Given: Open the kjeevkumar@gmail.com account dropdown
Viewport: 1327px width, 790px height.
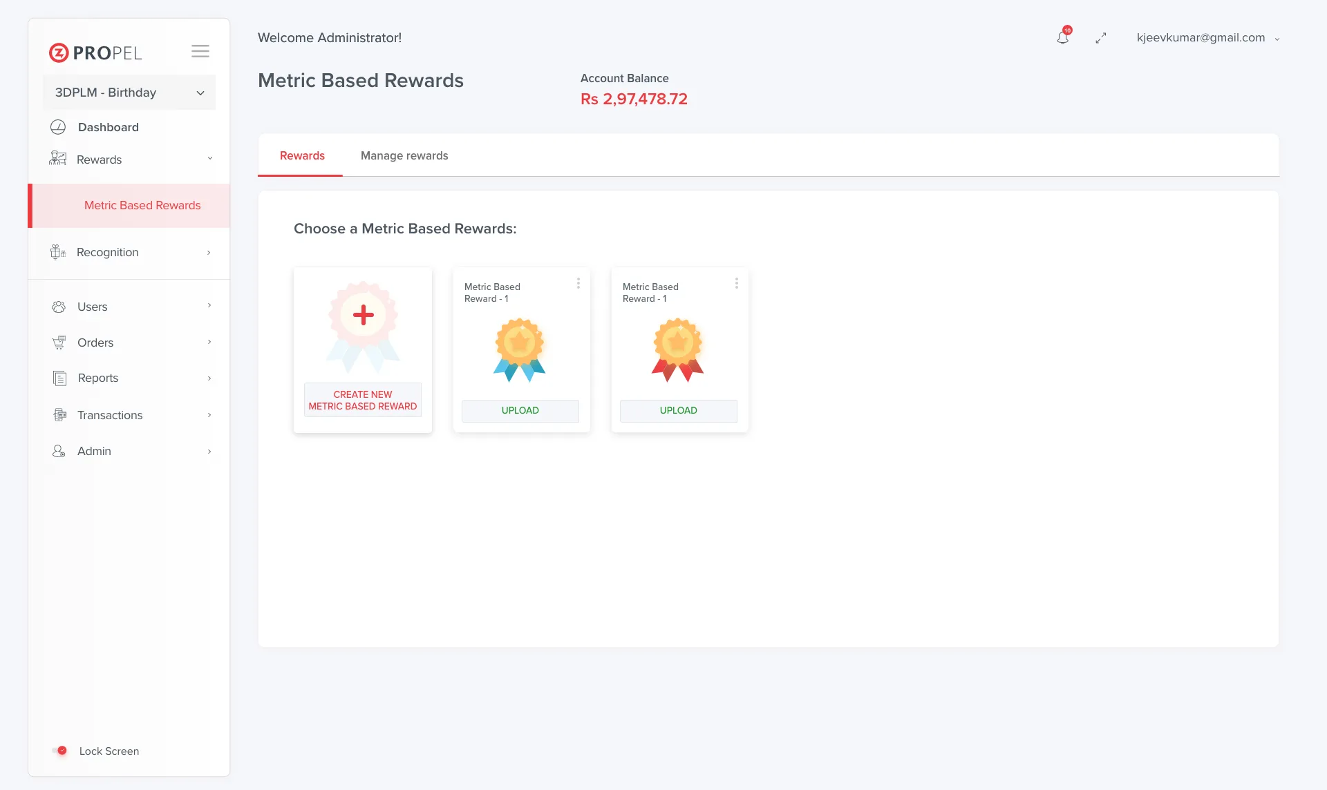Looking at the screenshot, I should 1208,38.
